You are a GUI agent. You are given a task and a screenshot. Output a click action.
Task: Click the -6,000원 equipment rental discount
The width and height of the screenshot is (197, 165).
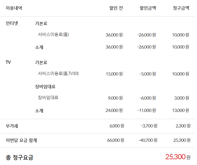pos(148,98)
